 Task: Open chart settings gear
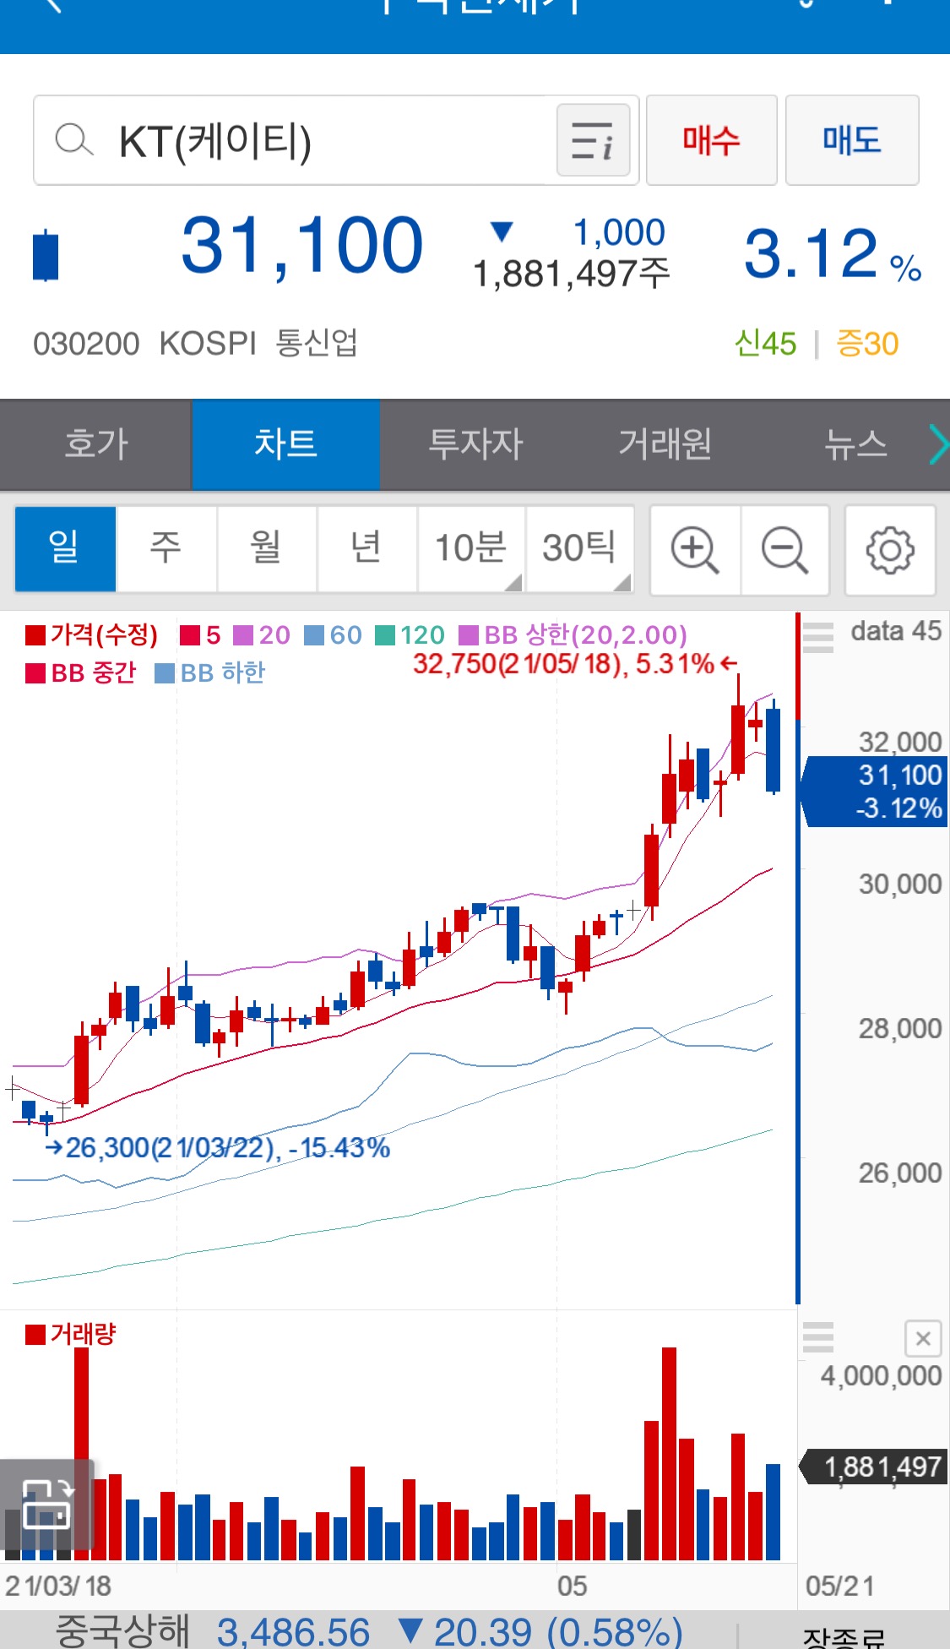coord(890,551)
